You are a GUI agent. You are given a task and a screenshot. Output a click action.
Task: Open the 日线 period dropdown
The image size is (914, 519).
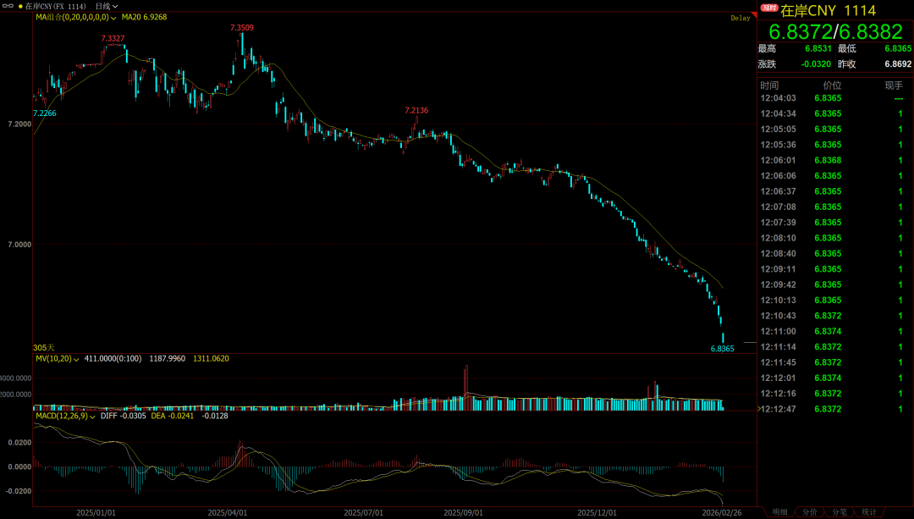click(x=107, y=6)
